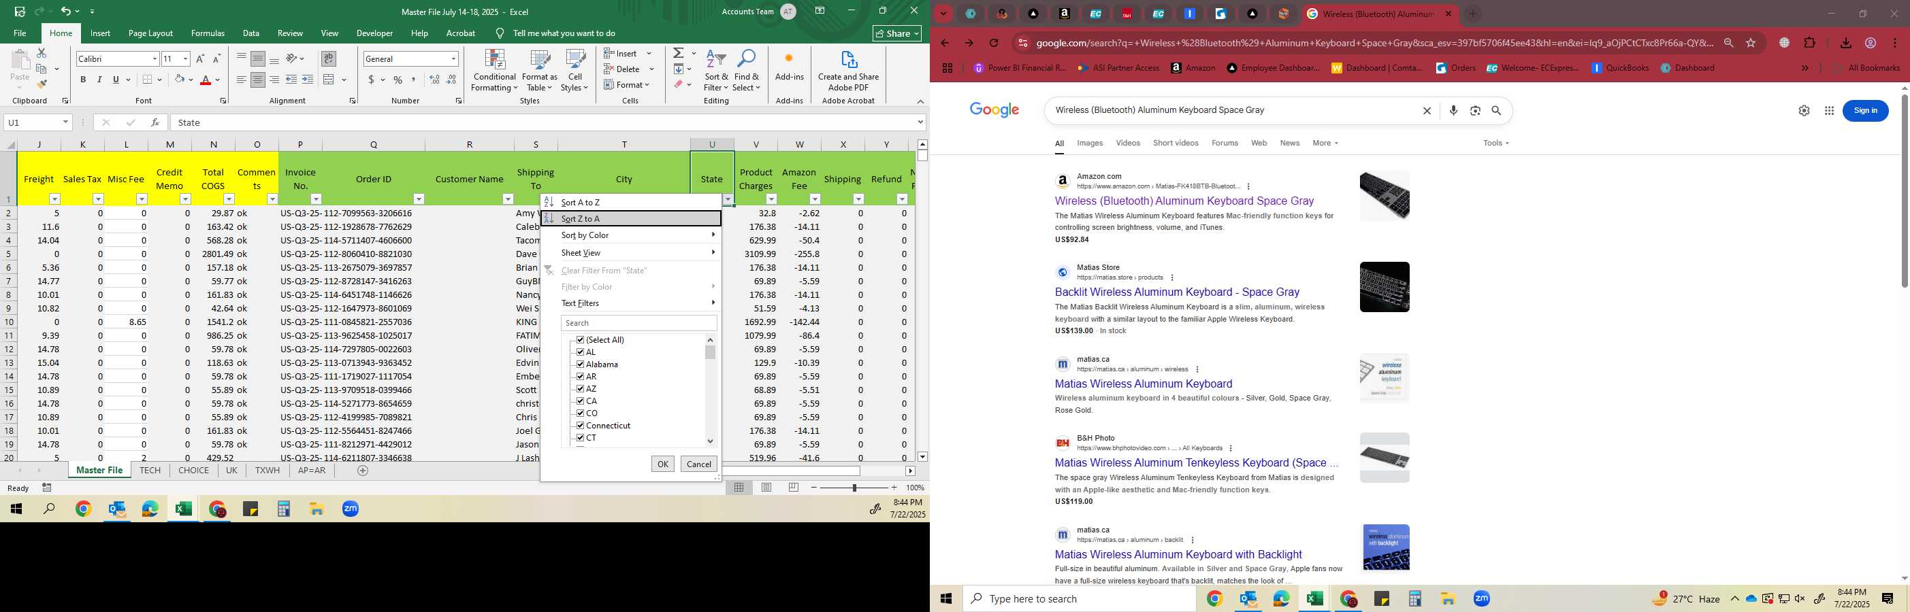Select the Format Painter brush
The width and height of the screenshot is (1910, 612).
42,84
